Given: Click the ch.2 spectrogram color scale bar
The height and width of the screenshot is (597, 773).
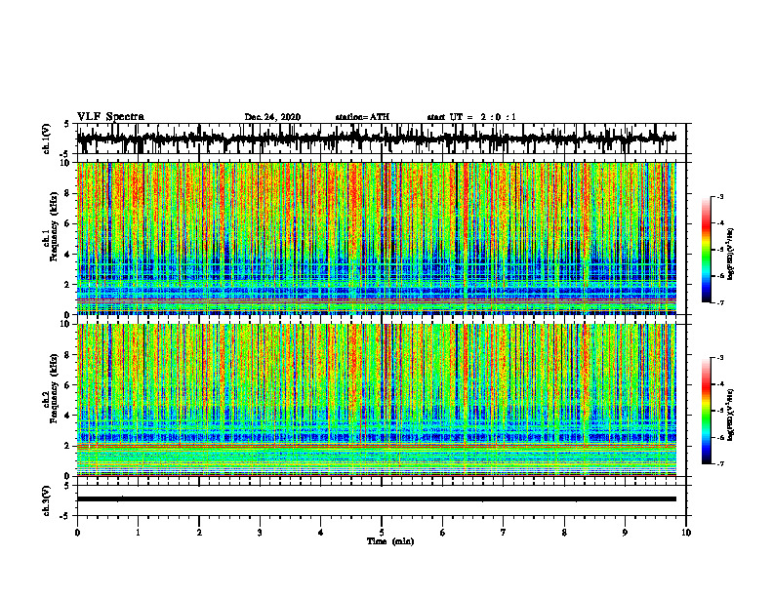Looking at the screenshot, I should point(706,411).
